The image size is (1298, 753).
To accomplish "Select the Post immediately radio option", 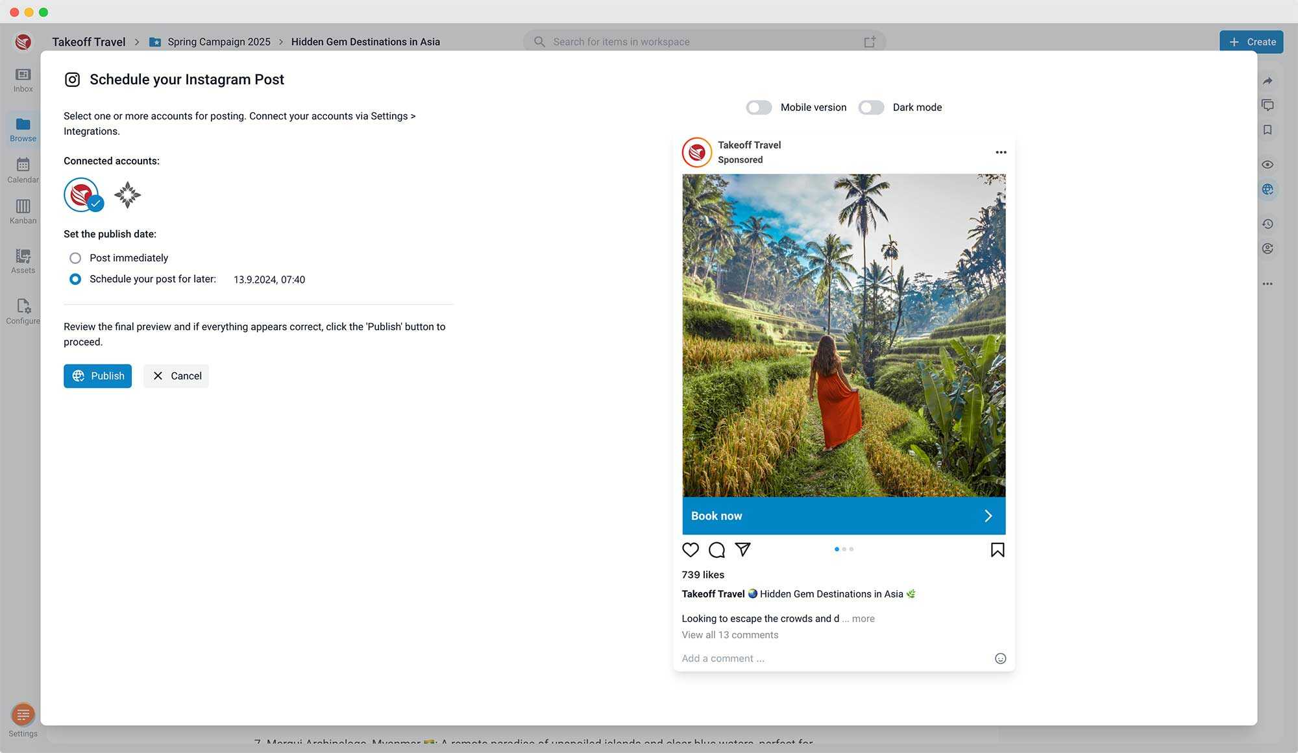I will click(75, 258).
